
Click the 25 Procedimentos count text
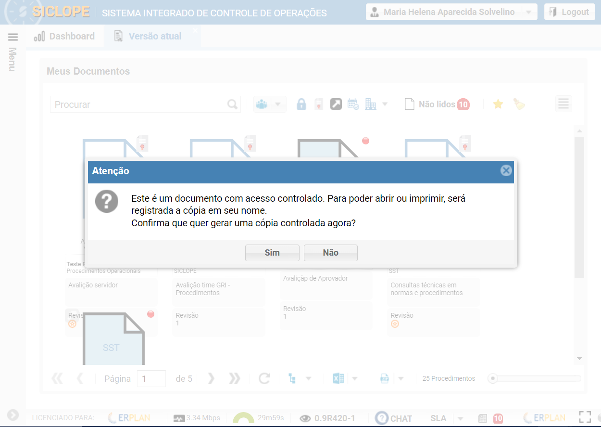449,379
